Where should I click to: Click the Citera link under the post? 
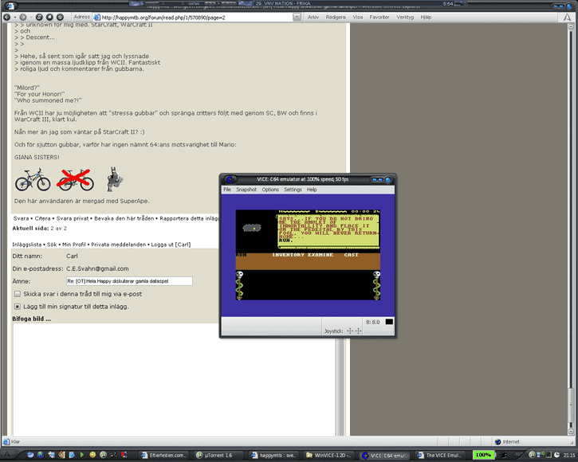pyautogui.click(x=42, y=218)
